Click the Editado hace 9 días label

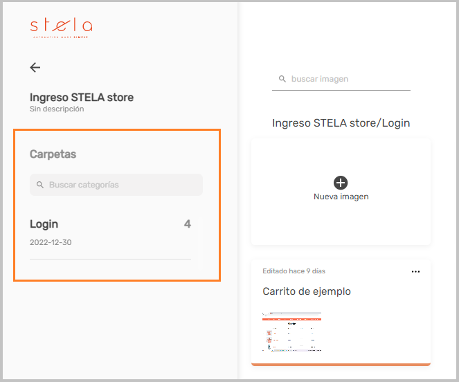tap(294, 271)
